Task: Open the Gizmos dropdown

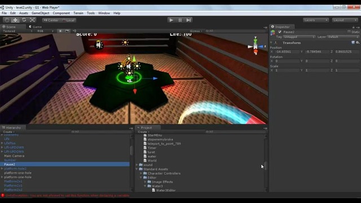Action: 196,31
